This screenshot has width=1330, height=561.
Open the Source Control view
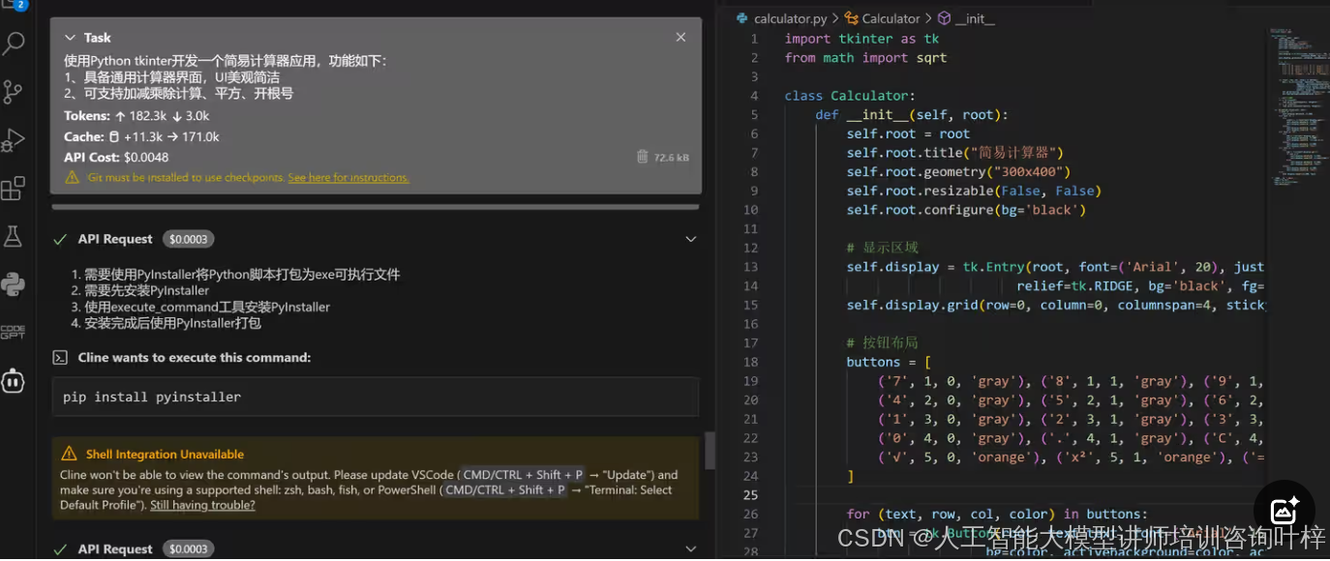point(14,92)
